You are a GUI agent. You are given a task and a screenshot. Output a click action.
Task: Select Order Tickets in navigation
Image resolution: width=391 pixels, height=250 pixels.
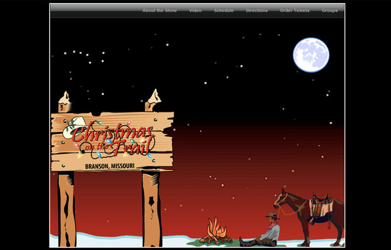coord(295,11)
